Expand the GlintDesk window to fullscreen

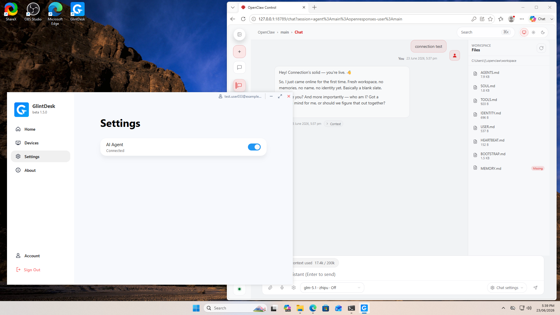280,96
